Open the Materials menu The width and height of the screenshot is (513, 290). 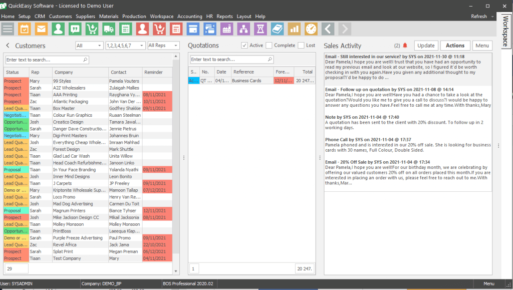coord(109,17)
